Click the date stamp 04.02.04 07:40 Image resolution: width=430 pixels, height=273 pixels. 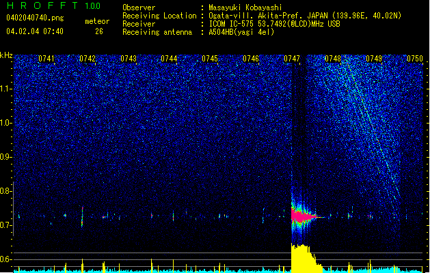(x=35, y=31)
